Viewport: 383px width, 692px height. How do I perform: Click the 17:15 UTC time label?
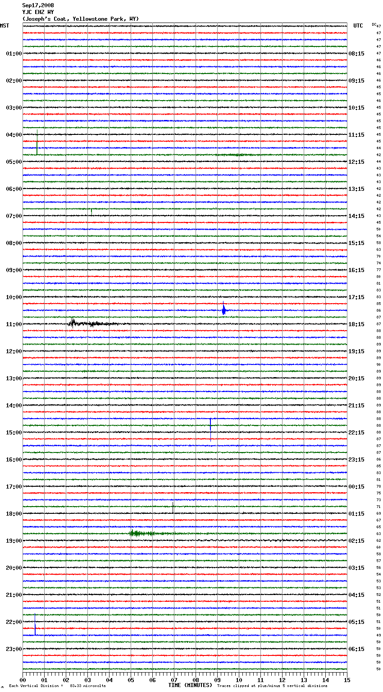tap(356, 297)
